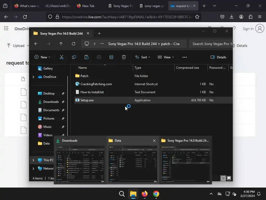Viewport: 266px width, 200px height.
Task: Open Pictures in the navigation pane
Action: coord(49,118)
